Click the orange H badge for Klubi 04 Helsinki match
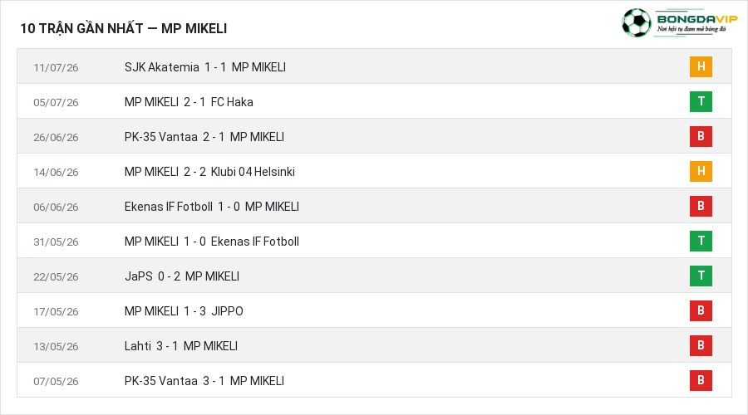 coord(701,171)
